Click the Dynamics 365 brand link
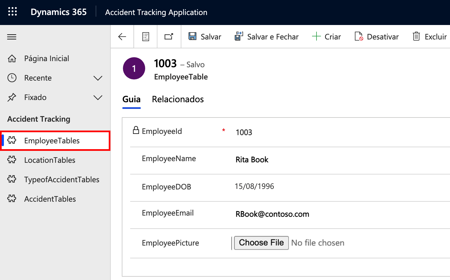450x280 pixels. tap(59, 12)
